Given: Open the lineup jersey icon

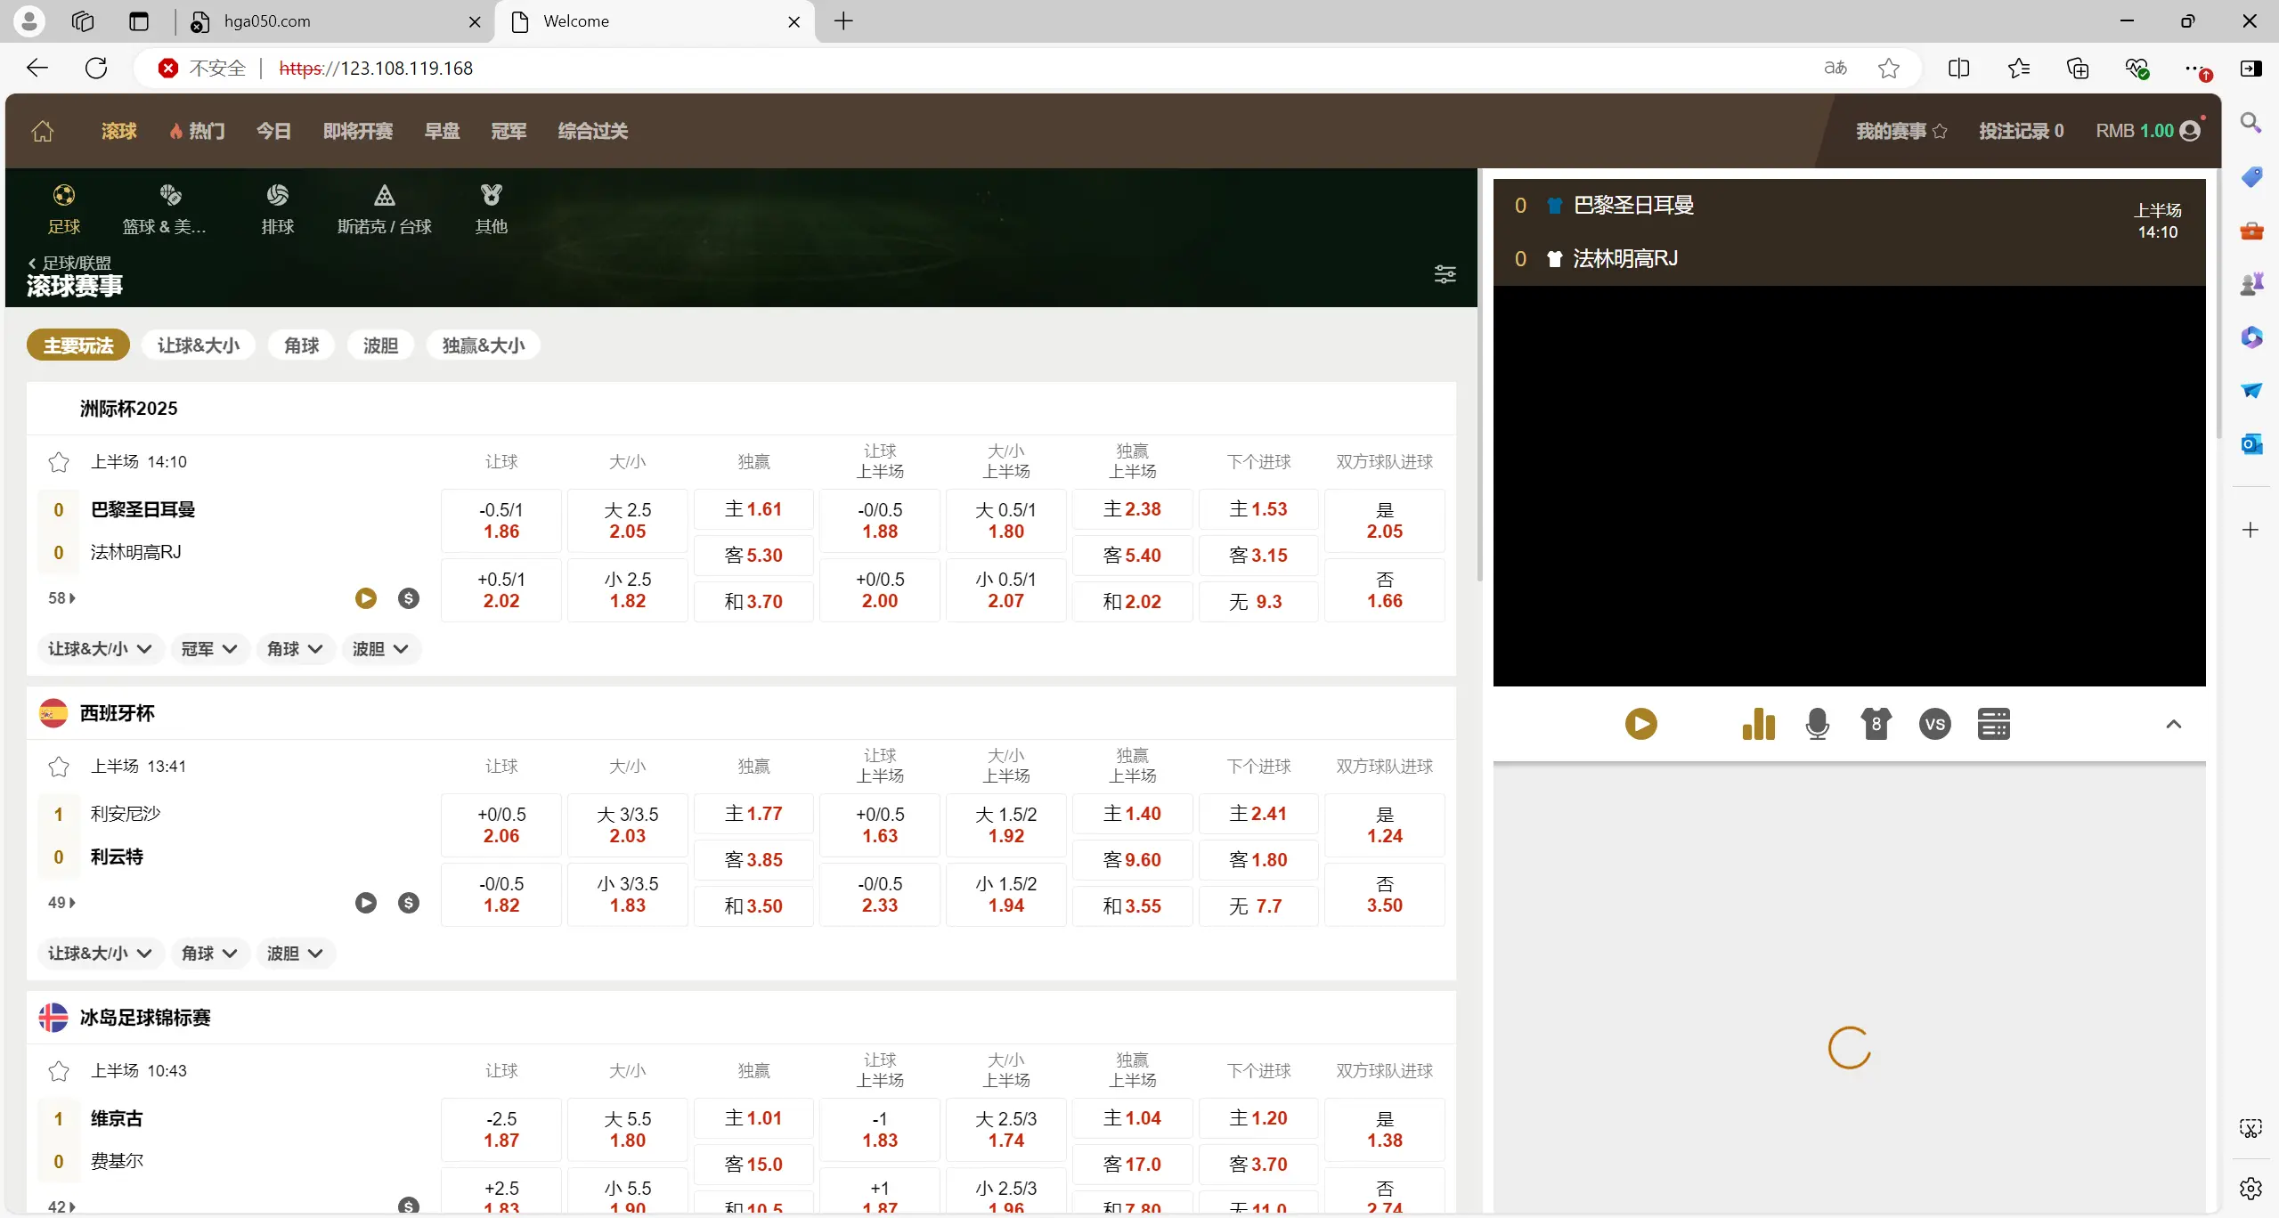Looking at the screenshot, I should click(x=1876, y=724).
